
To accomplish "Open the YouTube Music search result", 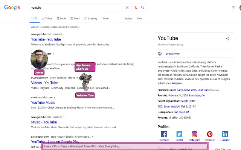I will click(43, 102).
